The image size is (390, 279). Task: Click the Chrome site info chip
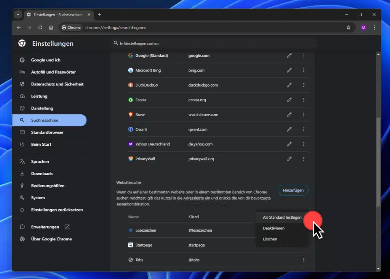[71, 27]
